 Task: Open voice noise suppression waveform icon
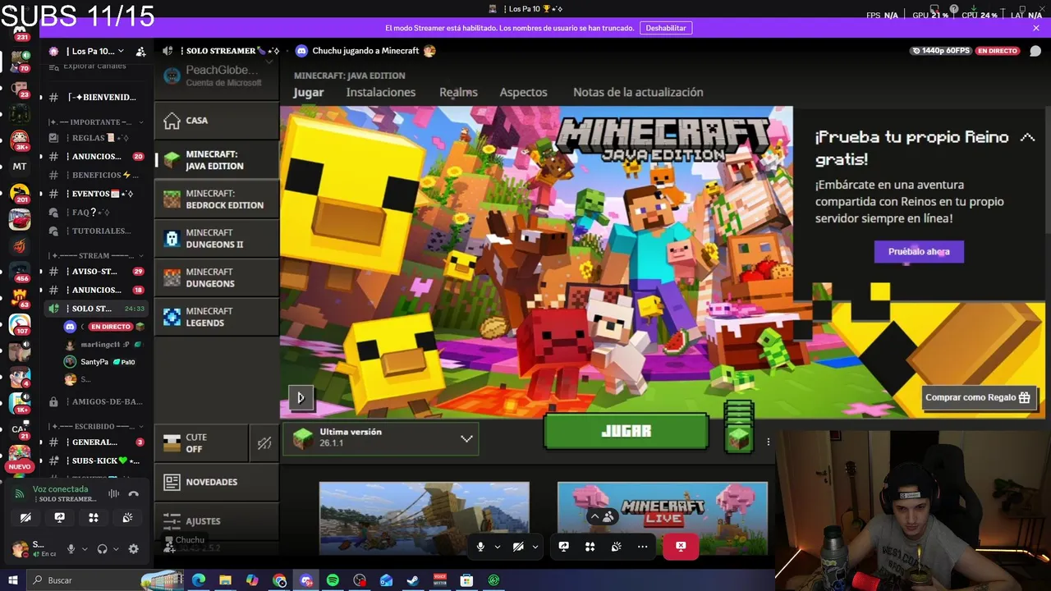pyautogui.click(x=113, y=493)
